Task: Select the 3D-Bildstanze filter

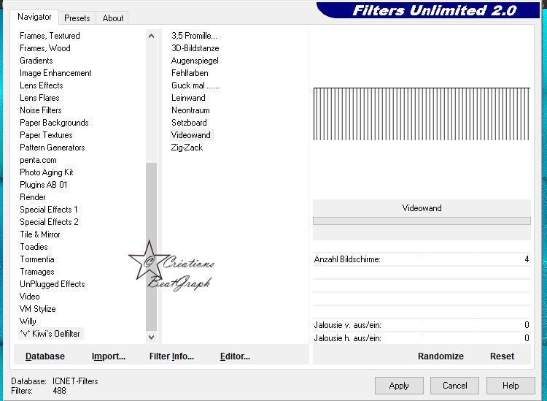Action: pyautogui.click(x=195, y=48)
